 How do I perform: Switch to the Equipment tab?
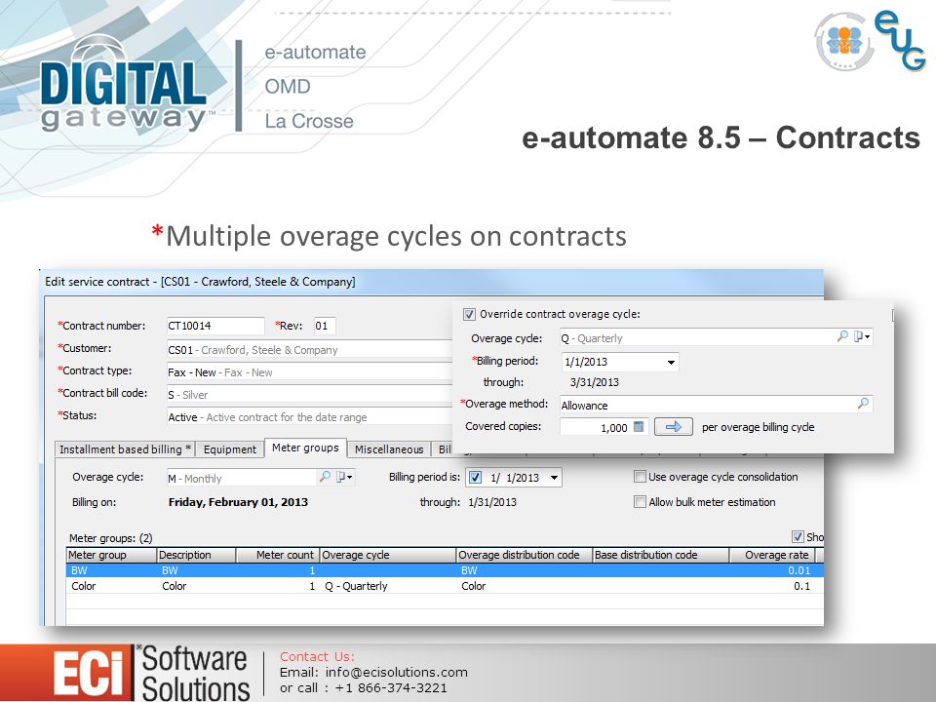230,449
